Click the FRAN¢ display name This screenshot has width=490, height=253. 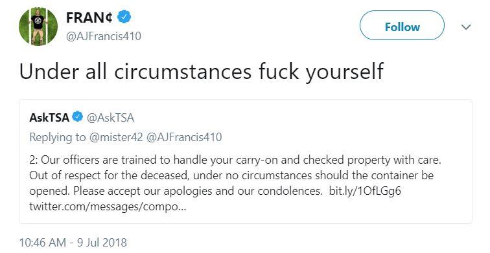coord(89,17)
